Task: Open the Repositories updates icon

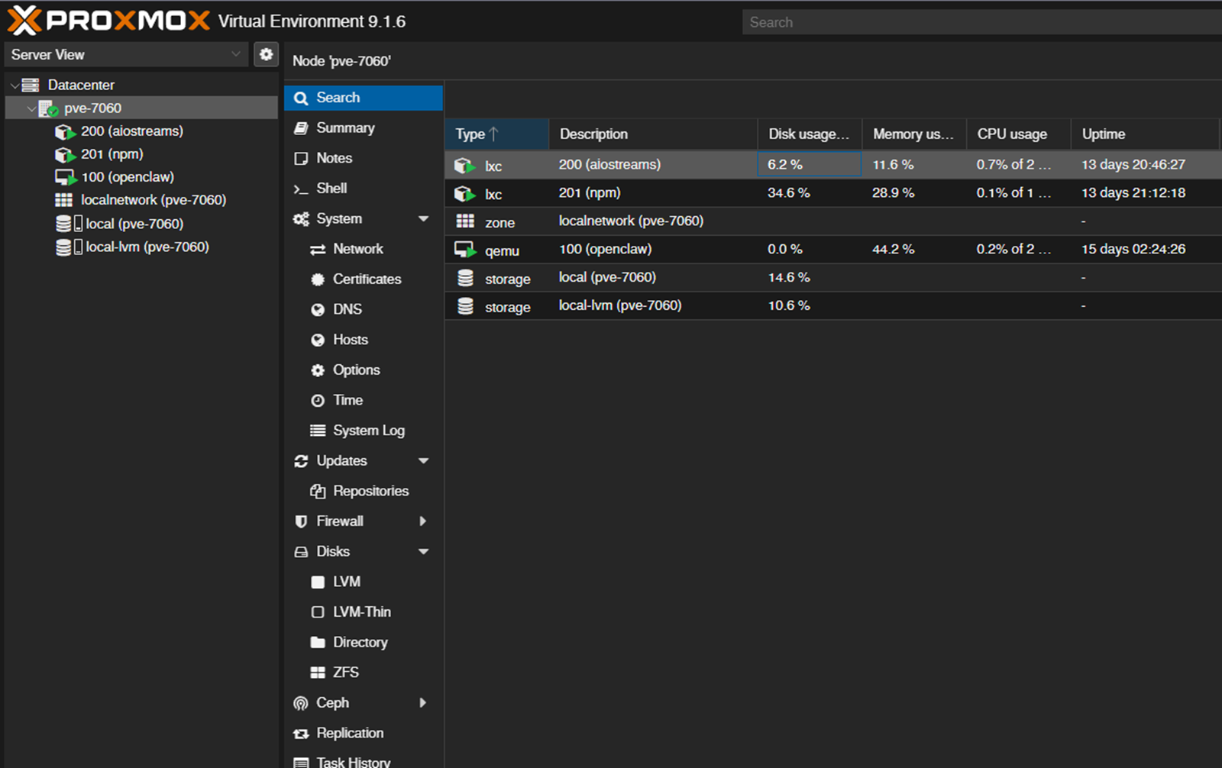Action: (318, 491)
